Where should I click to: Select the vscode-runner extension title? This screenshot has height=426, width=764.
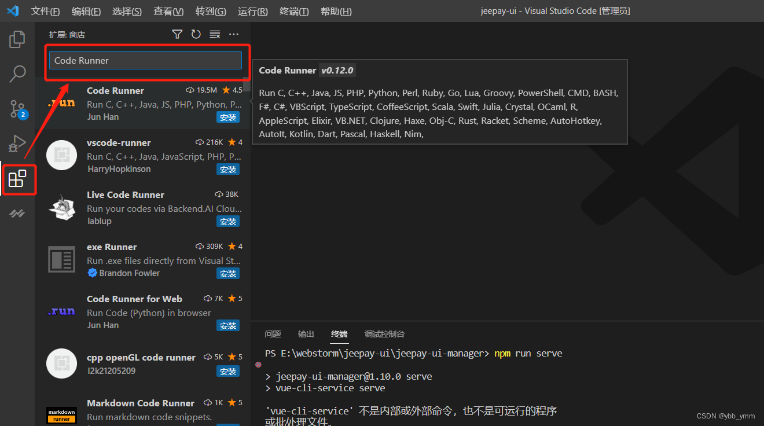pos(119,142)
